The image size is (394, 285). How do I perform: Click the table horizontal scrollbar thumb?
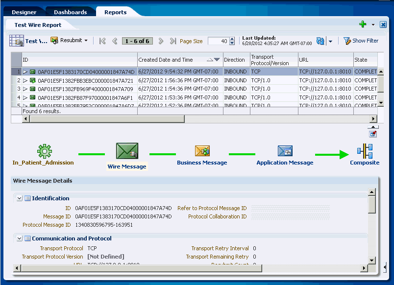(x=107, y=119)
